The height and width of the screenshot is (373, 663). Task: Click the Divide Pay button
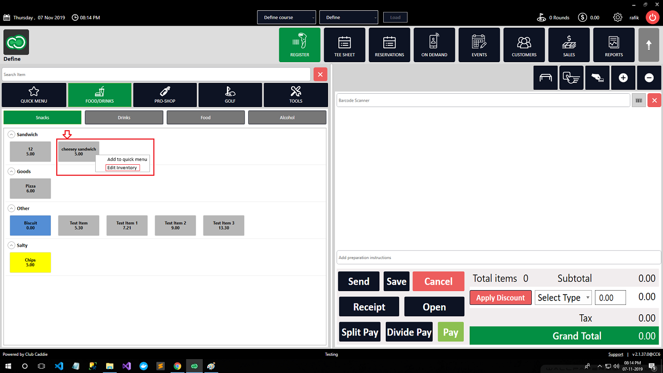coord(409,332)
